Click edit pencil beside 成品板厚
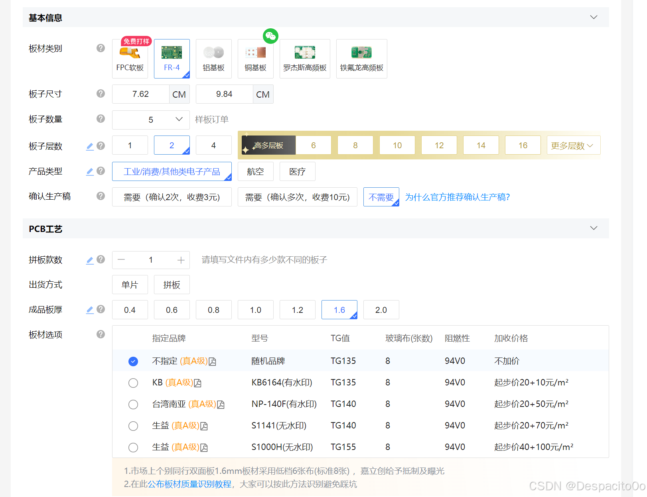The height and width of the screenshot is (497, 647). coord(90,310)
